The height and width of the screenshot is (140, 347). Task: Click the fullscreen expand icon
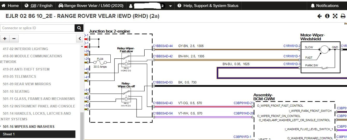coord(335,16)
